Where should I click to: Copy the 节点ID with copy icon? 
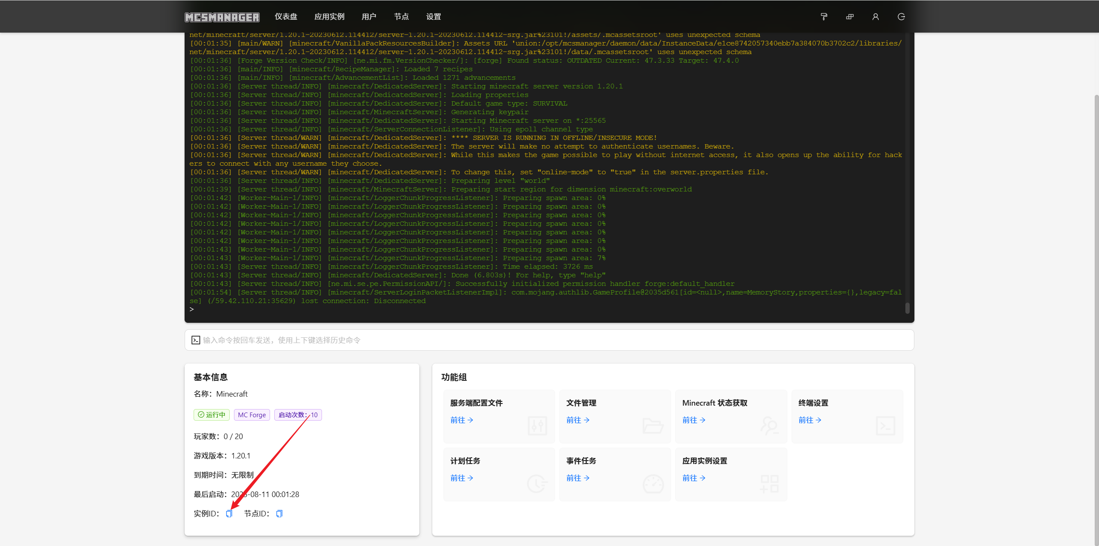point(279,514)
